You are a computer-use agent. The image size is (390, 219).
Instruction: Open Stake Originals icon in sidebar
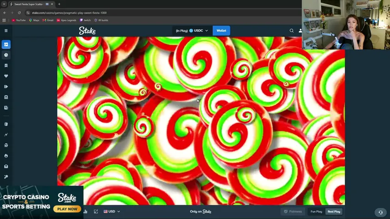6,124
